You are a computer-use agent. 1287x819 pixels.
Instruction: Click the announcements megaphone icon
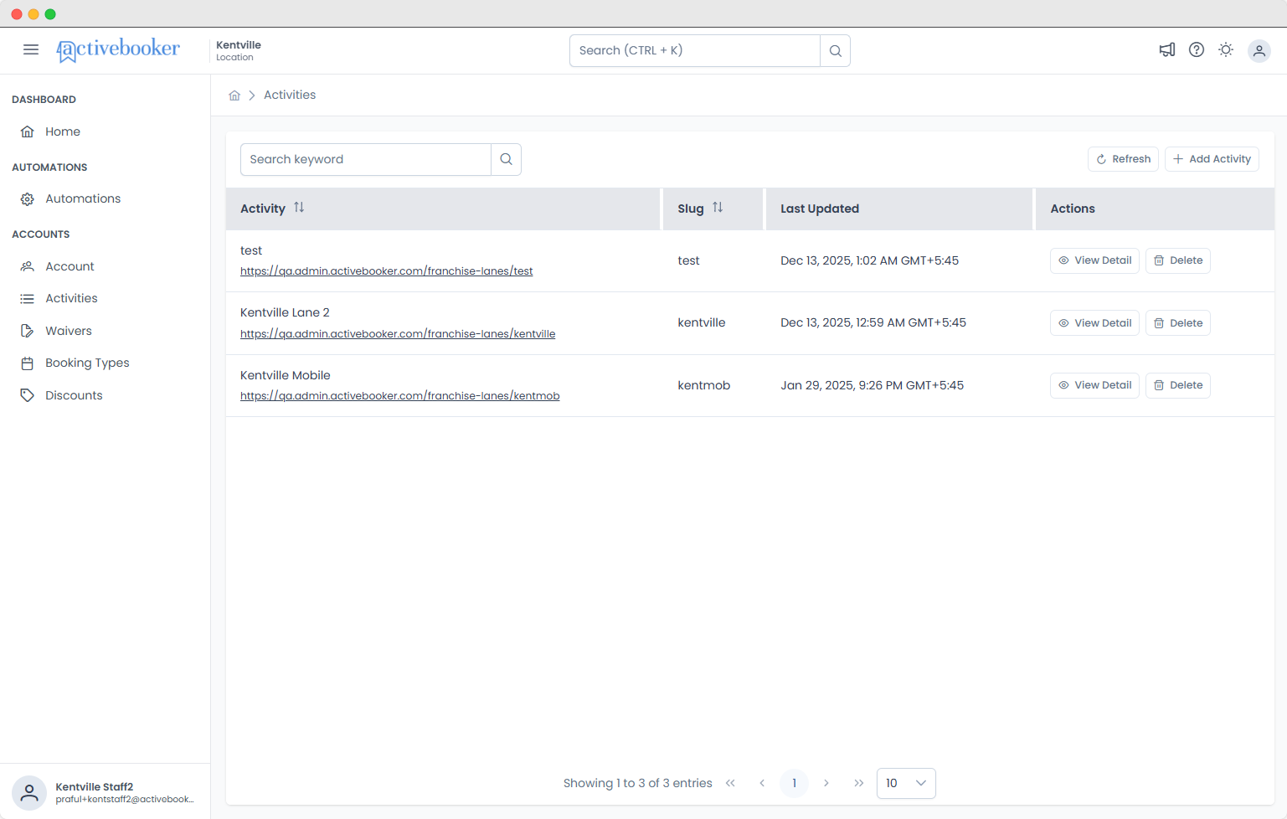(1166, 50)
